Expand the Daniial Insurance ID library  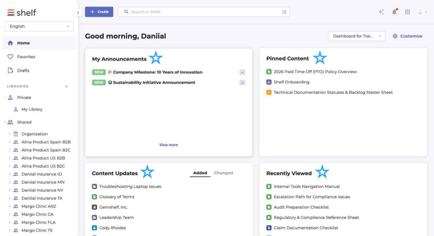(10, 174)
